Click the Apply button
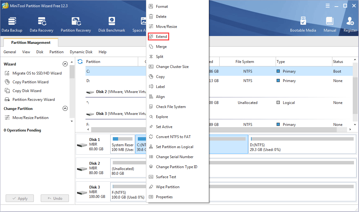This screenshot has width=359, height=212. (x=20, y=198)
